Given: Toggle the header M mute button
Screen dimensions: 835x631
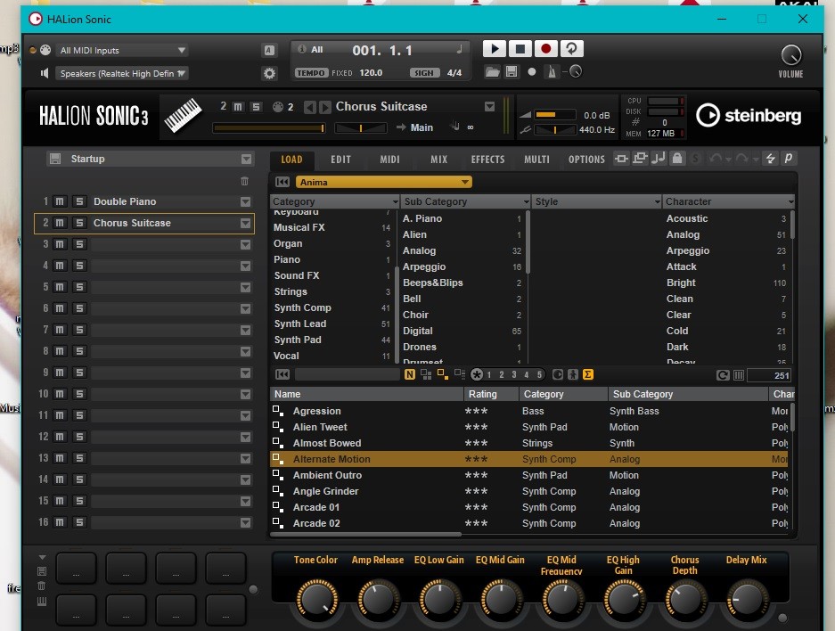Looking at the screenshot, I should point(238,107).
